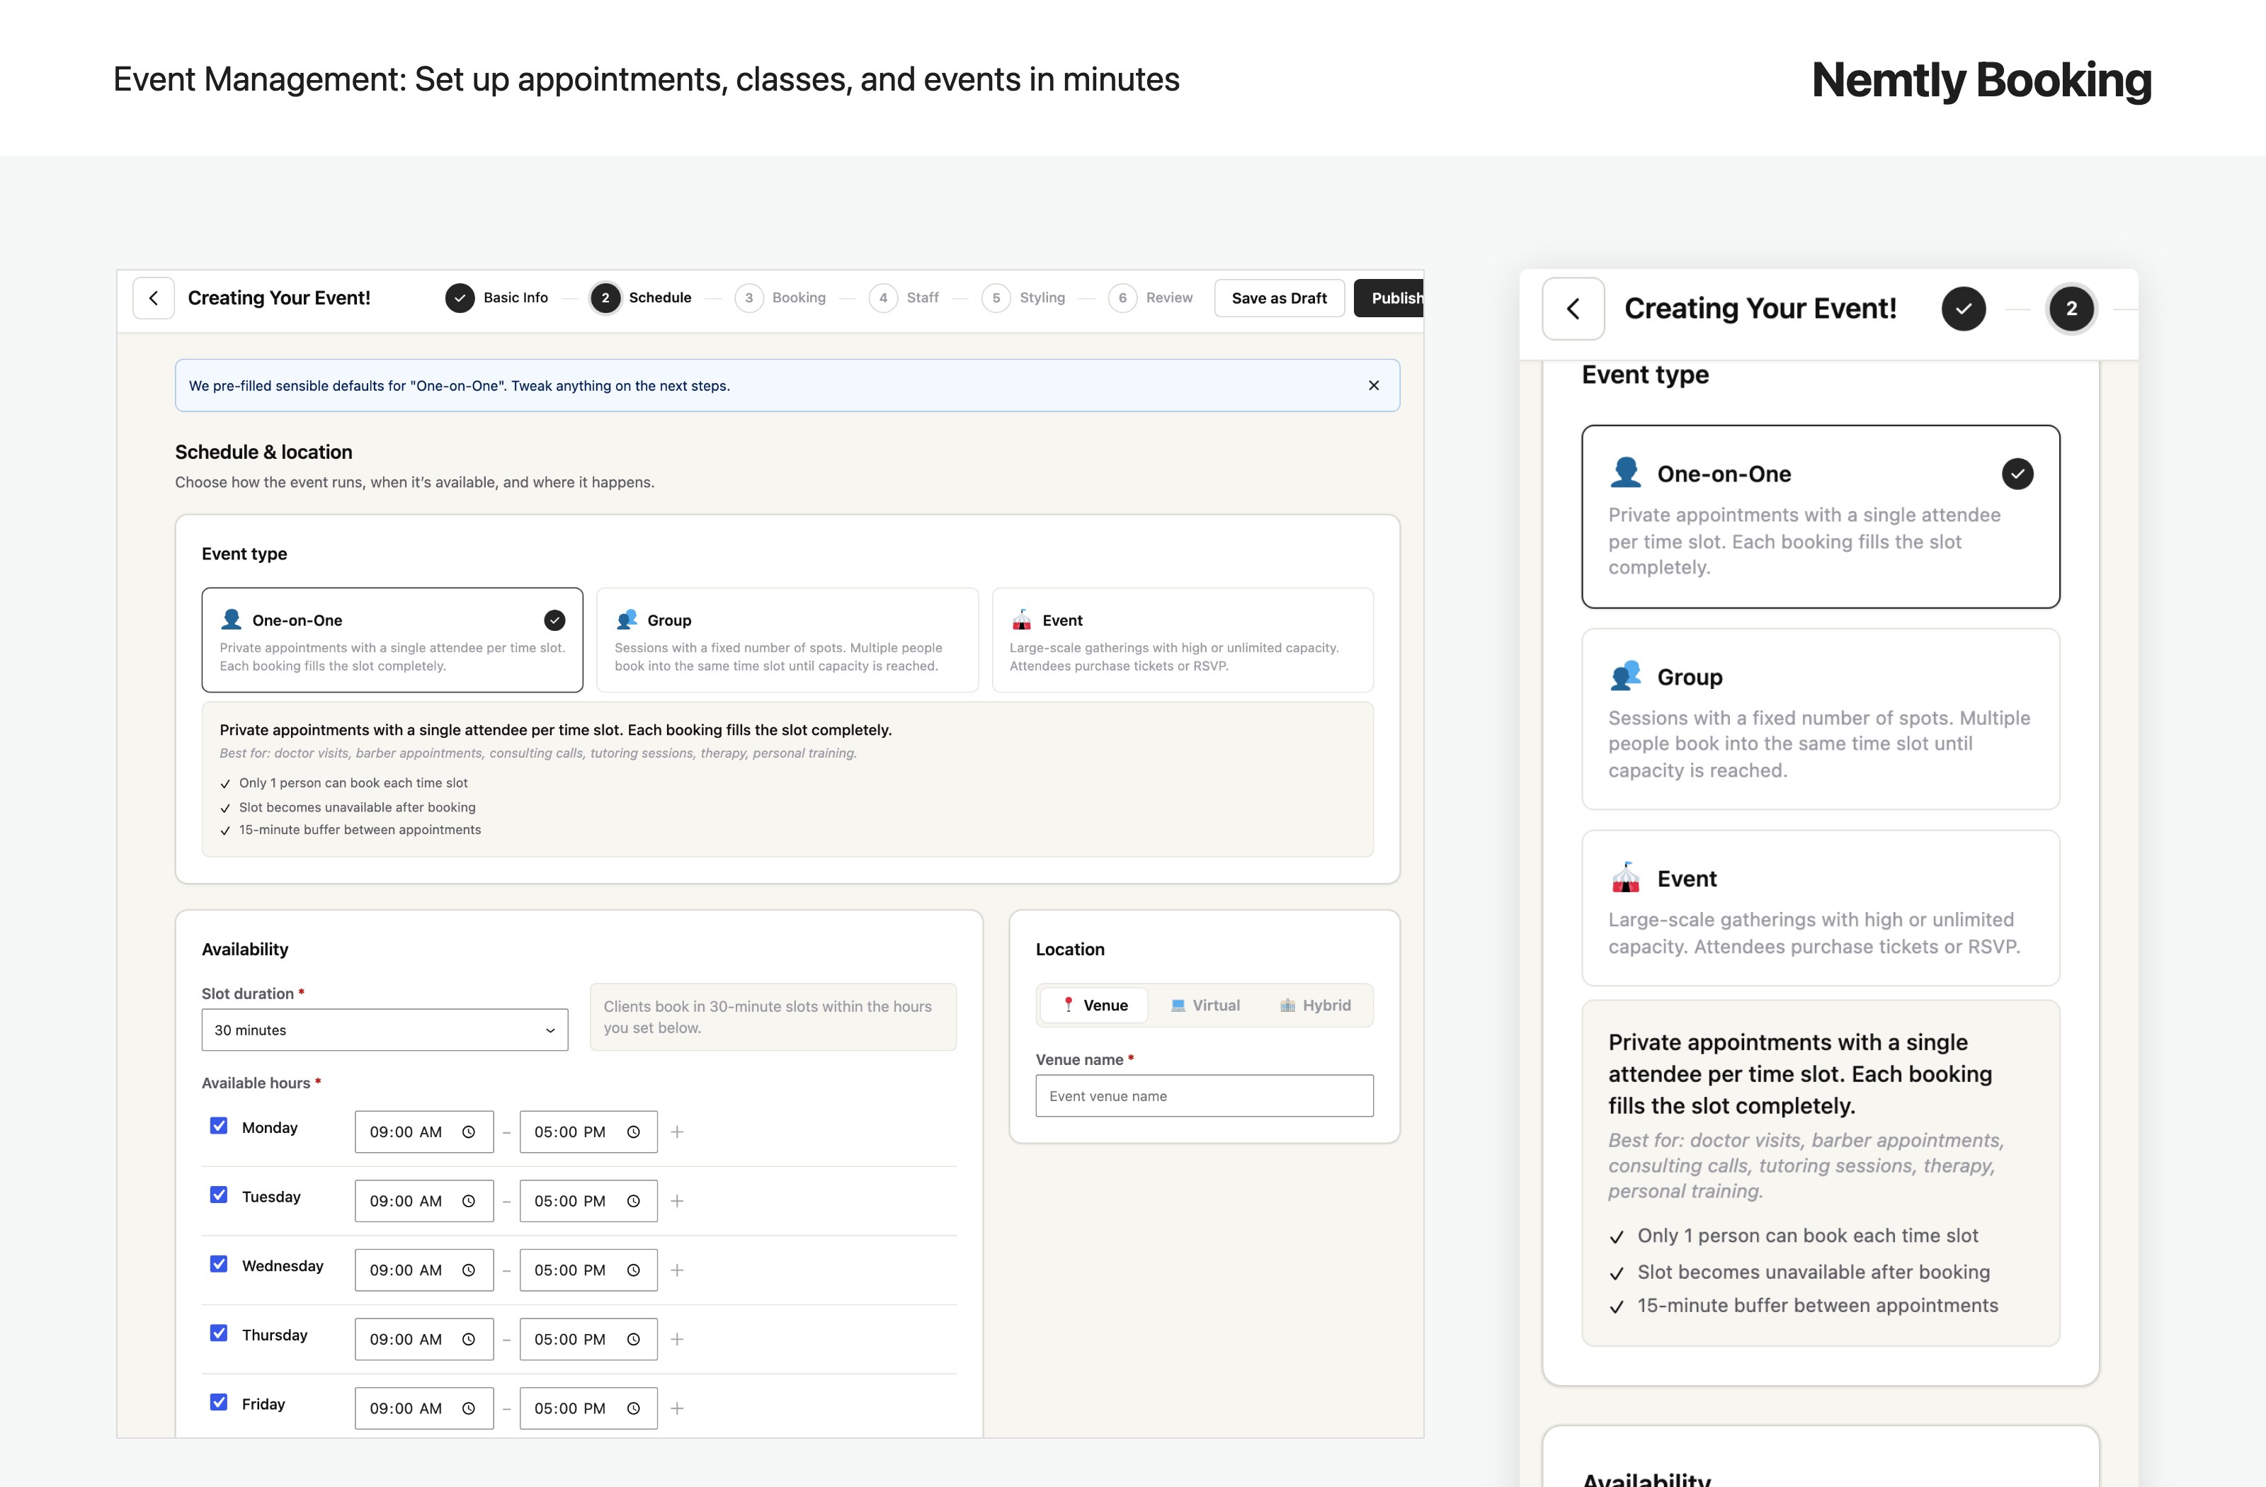The width and height of the screenshot is (2266, 1487).
Task: Click 'Only 1 person can book each time slot' on desktop
Action: [353, 782]
